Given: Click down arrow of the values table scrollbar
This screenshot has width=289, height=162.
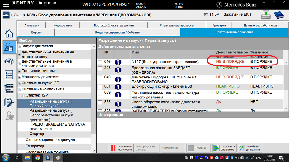Looking at the screenshot, I should [x=286, y=109].
